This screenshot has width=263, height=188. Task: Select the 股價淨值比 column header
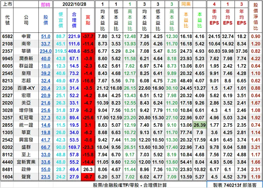pyautogui.click(x=256, y=17)
